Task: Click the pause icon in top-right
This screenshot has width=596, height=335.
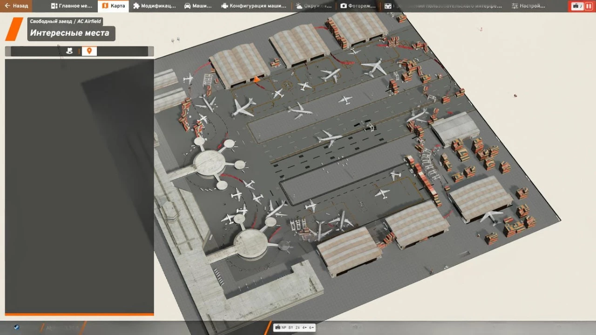Action: [x=588, y=6]
